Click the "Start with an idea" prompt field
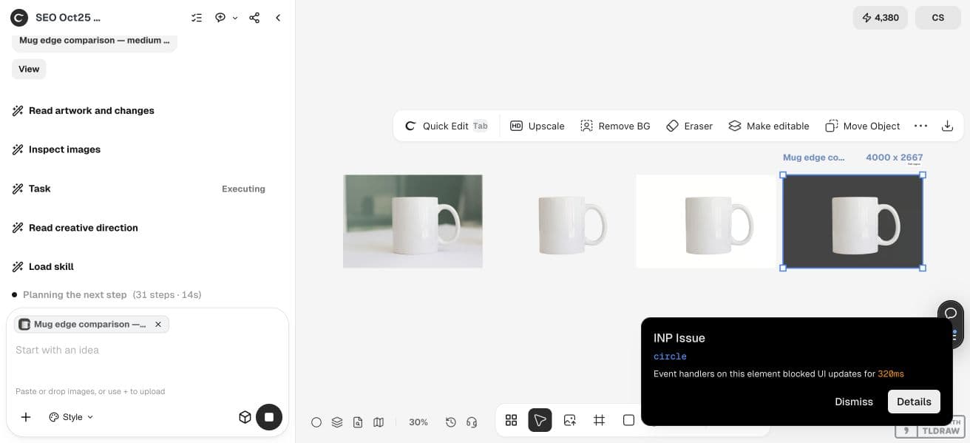Image resolution: width=970 pixels, height=443 pixels. click(147, 350)
